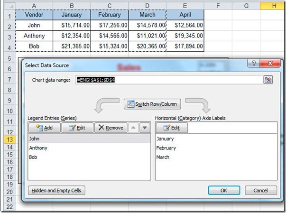Remove the selected legend series
The image size is (286, 213).
111,128
